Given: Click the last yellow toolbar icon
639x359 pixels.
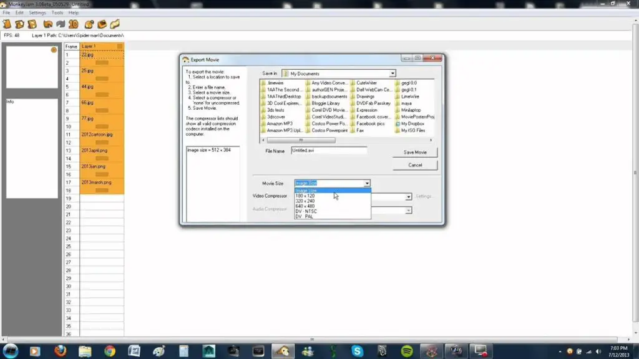Looking at the screenshot, I should 115,24.
